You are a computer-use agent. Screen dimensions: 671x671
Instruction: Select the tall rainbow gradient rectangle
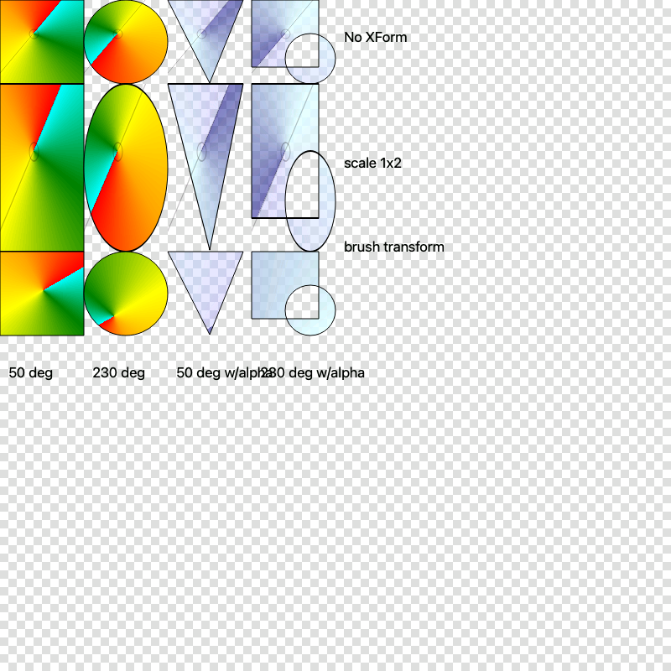(x=42, y=168)
